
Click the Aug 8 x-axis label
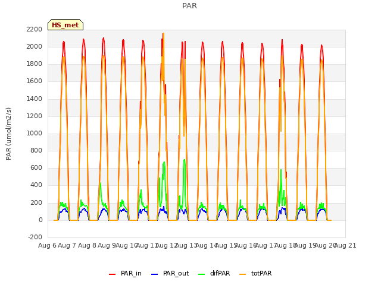click(87, 245)
